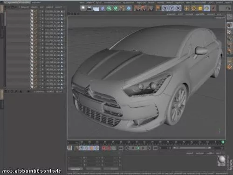Enable snapping with the orange magnet icon
233x175 pixels.
pyautogui.click(x=229, y=67)
